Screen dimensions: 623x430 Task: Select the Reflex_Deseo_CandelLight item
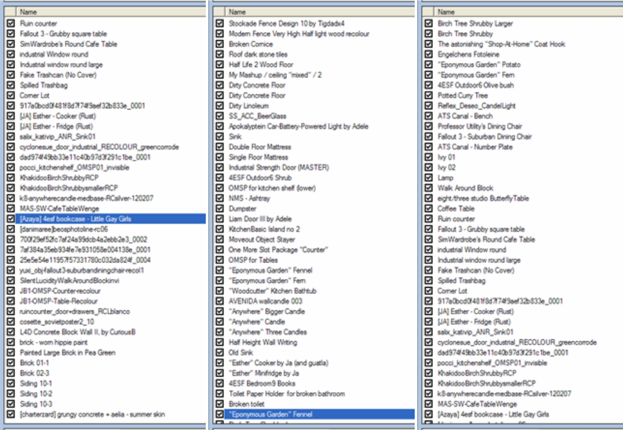click(x=477, y=106)
